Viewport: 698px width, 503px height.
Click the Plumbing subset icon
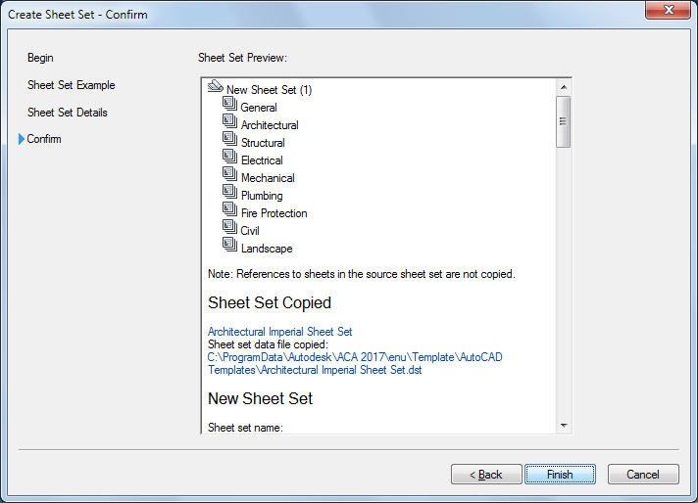pyautogui.click(x=230, y=194)
